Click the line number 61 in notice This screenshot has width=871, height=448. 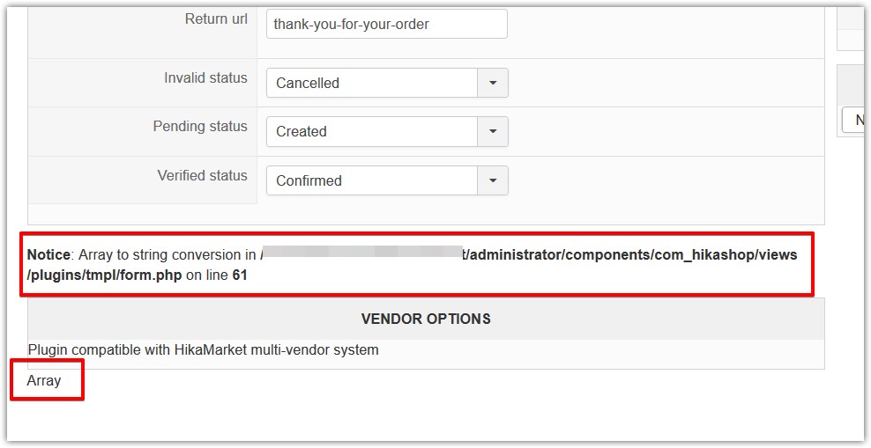point(241,275)
